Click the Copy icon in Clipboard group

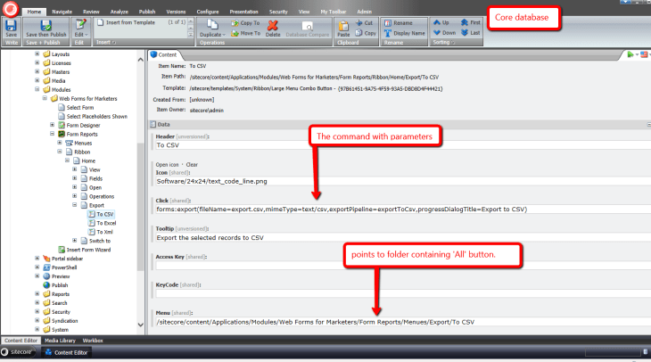tap(359, 33)
